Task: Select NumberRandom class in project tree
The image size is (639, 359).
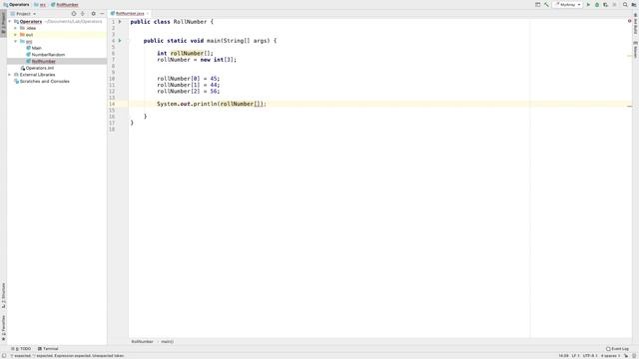Action: tap(48, 55)
